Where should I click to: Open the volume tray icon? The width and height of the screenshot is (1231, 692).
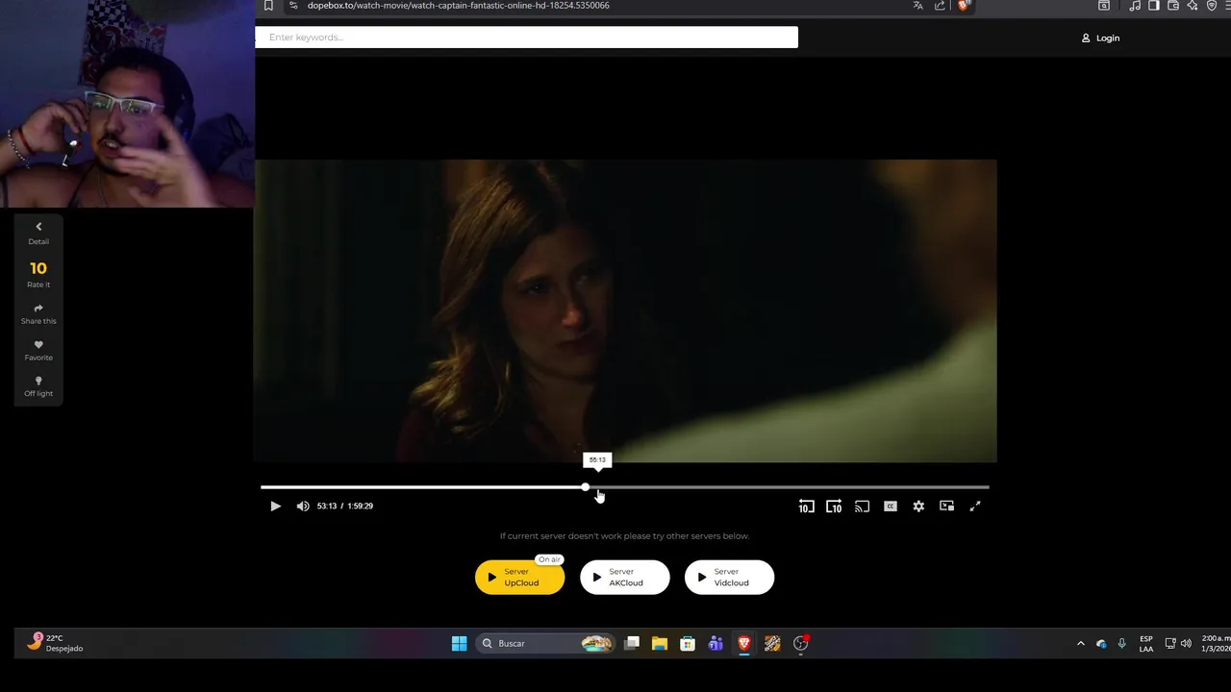[x=1186, y=644]
